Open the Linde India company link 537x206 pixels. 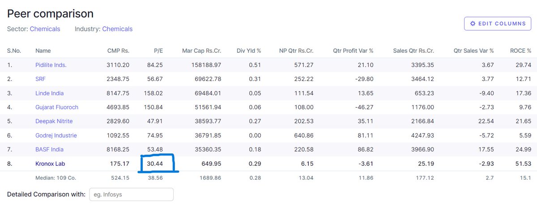point(50,93)
